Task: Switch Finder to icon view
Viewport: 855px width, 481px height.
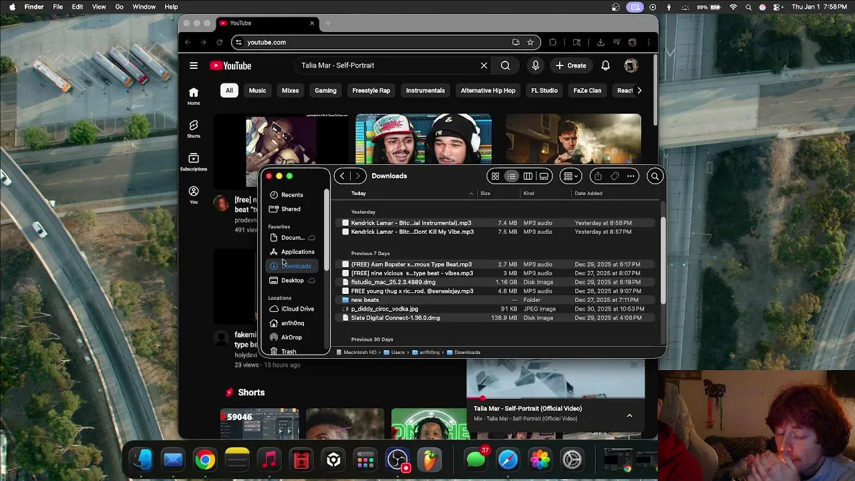Action: point(495,176)
